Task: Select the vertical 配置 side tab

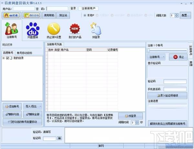Action: pyautogui.click(x=191, y=64)
